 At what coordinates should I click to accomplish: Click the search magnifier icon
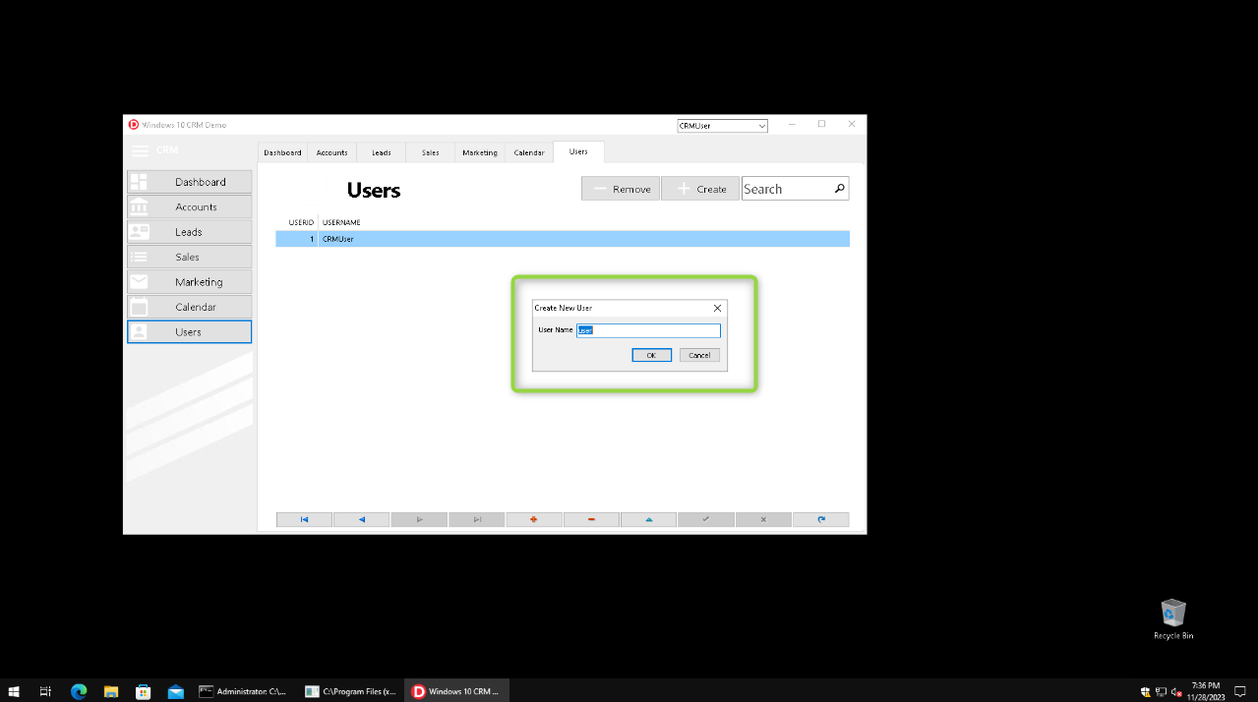pyautogui.click(x=840, y=189)
